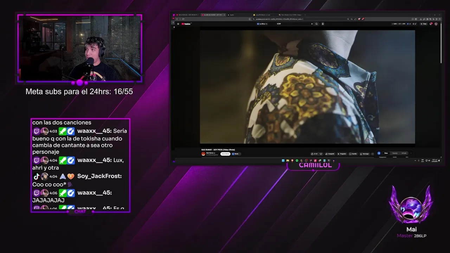The height and width of the screenshot is (253, 450).
Task: Click the chat message 'JAJAJAJAJ'
Action: click(x=49, y=200)
